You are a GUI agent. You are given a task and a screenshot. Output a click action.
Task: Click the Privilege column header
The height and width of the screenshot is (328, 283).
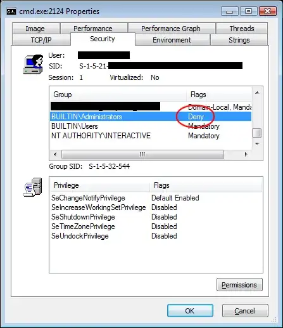pyautogui.click(x=100, y=185)
